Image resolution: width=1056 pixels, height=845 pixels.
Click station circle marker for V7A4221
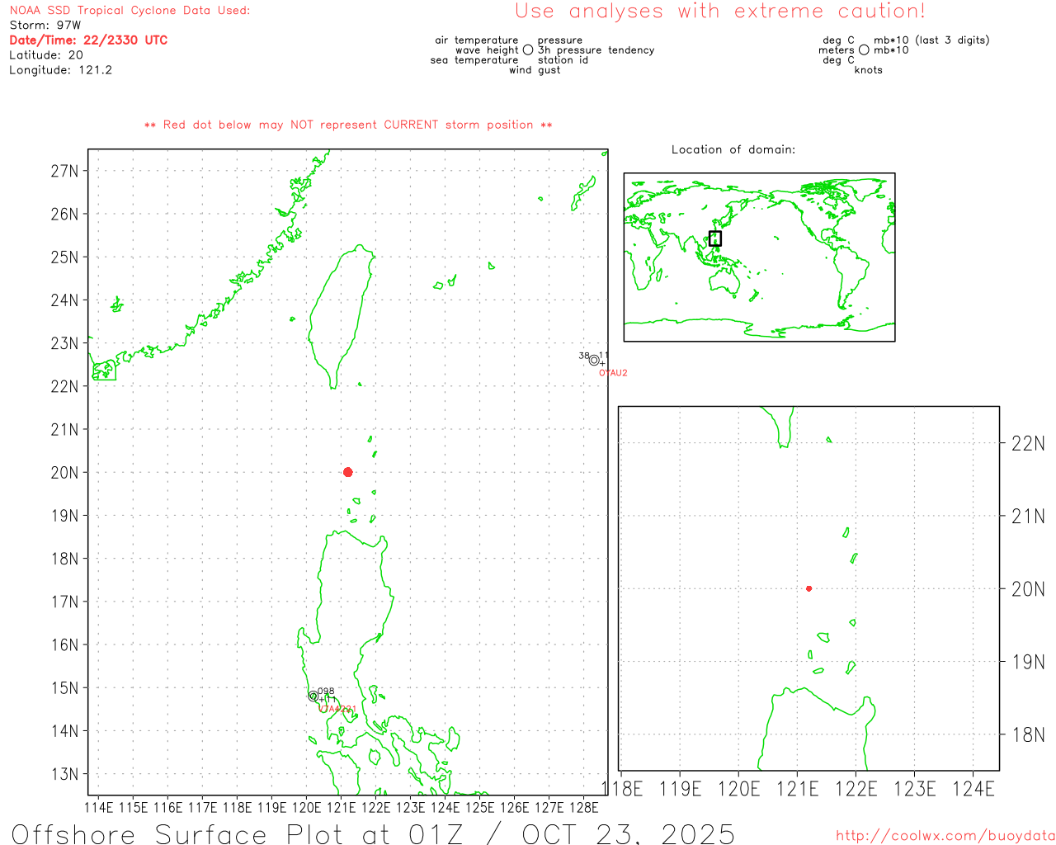[x=313, y=696]
